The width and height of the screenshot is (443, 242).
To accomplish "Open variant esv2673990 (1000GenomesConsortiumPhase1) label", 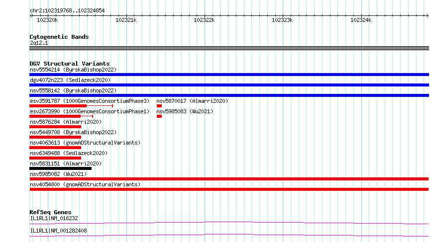I will (x=90, y=111).
